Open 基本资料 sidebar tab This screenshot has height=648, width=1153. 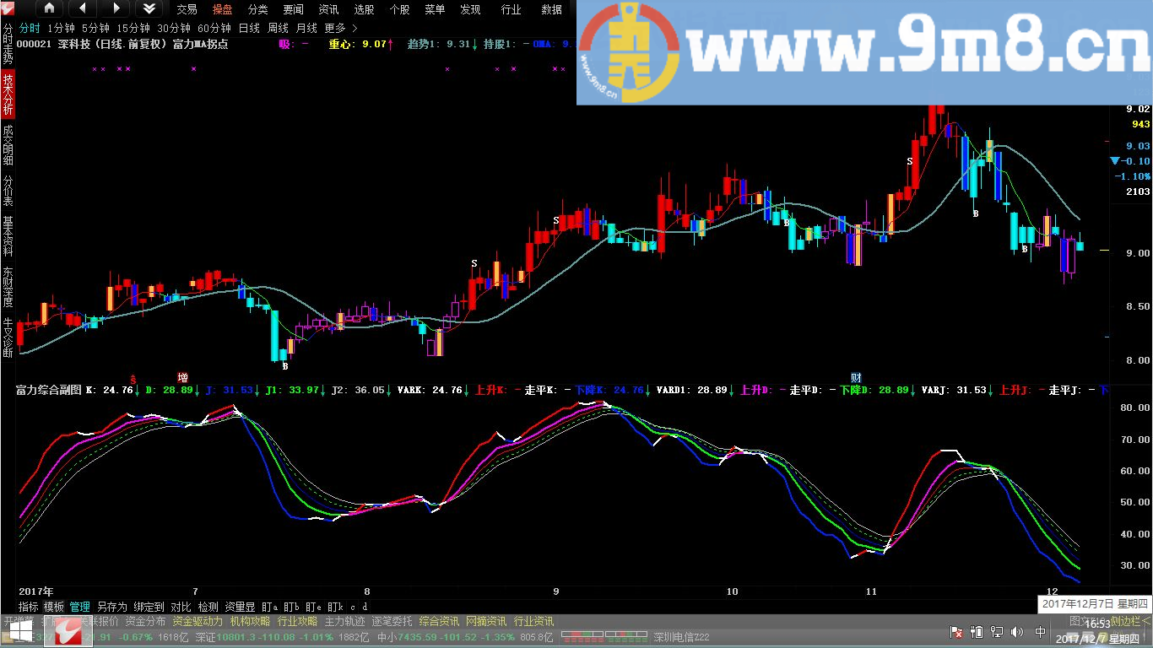coord(8,237)
